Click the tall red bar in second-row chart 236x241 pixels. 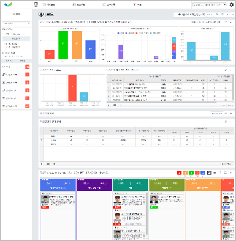(x=72, y=88)
